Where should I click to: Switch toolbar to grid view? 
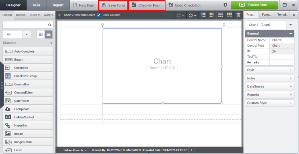41,34
